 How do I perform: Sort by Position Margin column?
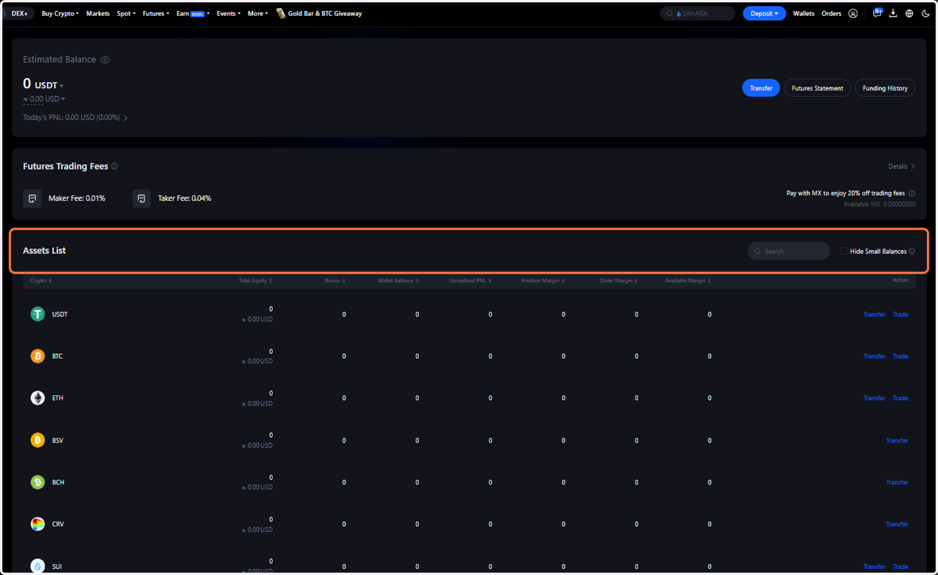click(x=543, y=280)
